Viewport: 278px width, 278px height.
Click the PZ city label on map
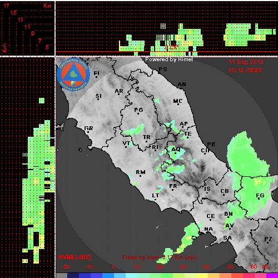point(268,239)
